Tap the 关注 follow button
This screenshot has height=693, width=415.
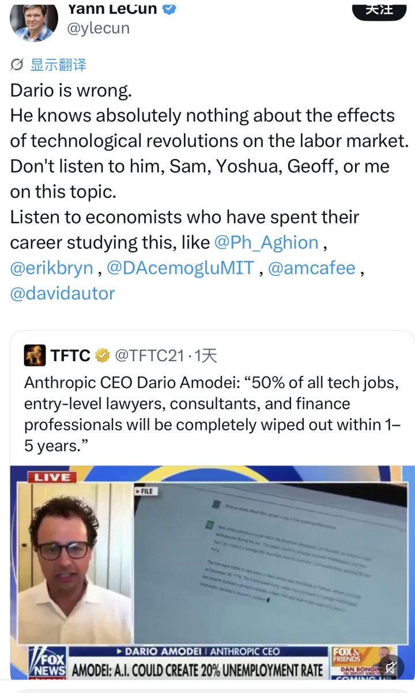point(379,9)
